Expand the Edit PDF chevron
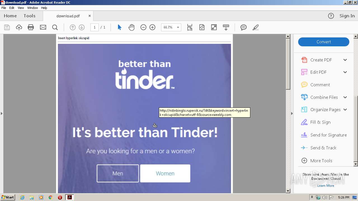This screenshot has height=201, width=358. point(345,72)
